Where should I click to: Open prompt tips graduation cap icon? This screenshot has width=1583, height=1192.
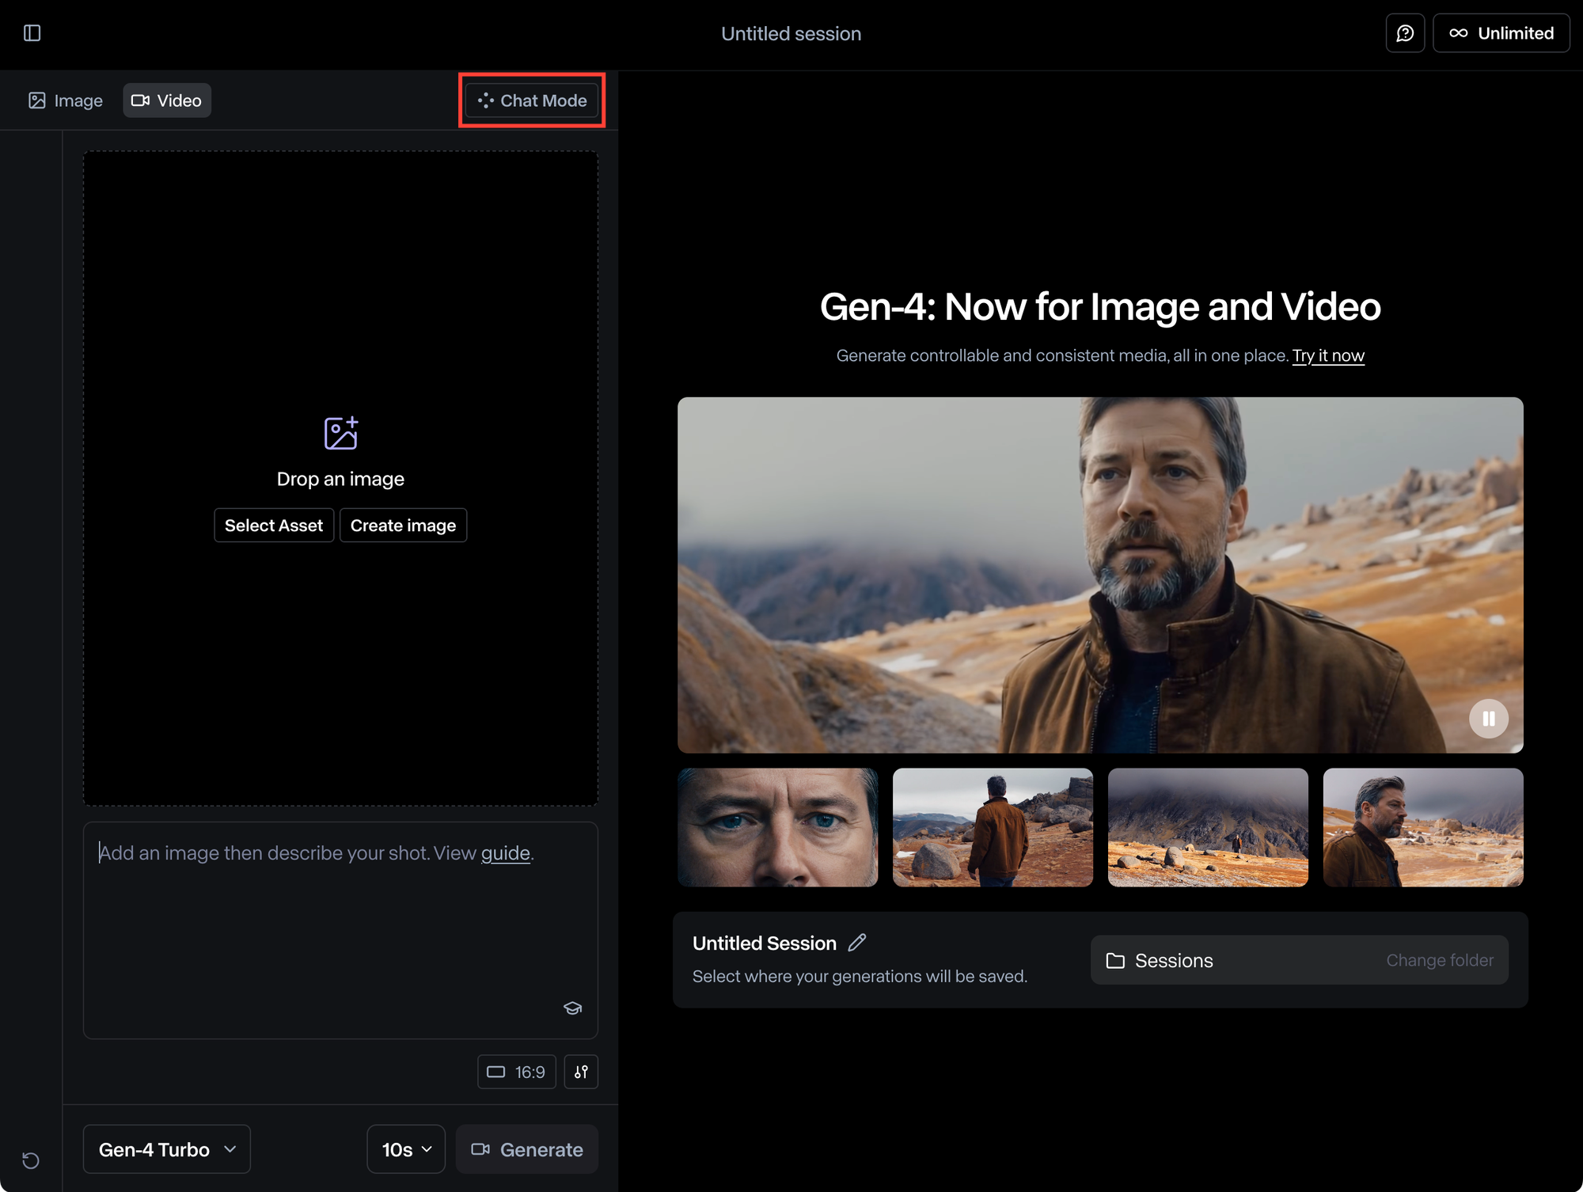(573, 1008)
